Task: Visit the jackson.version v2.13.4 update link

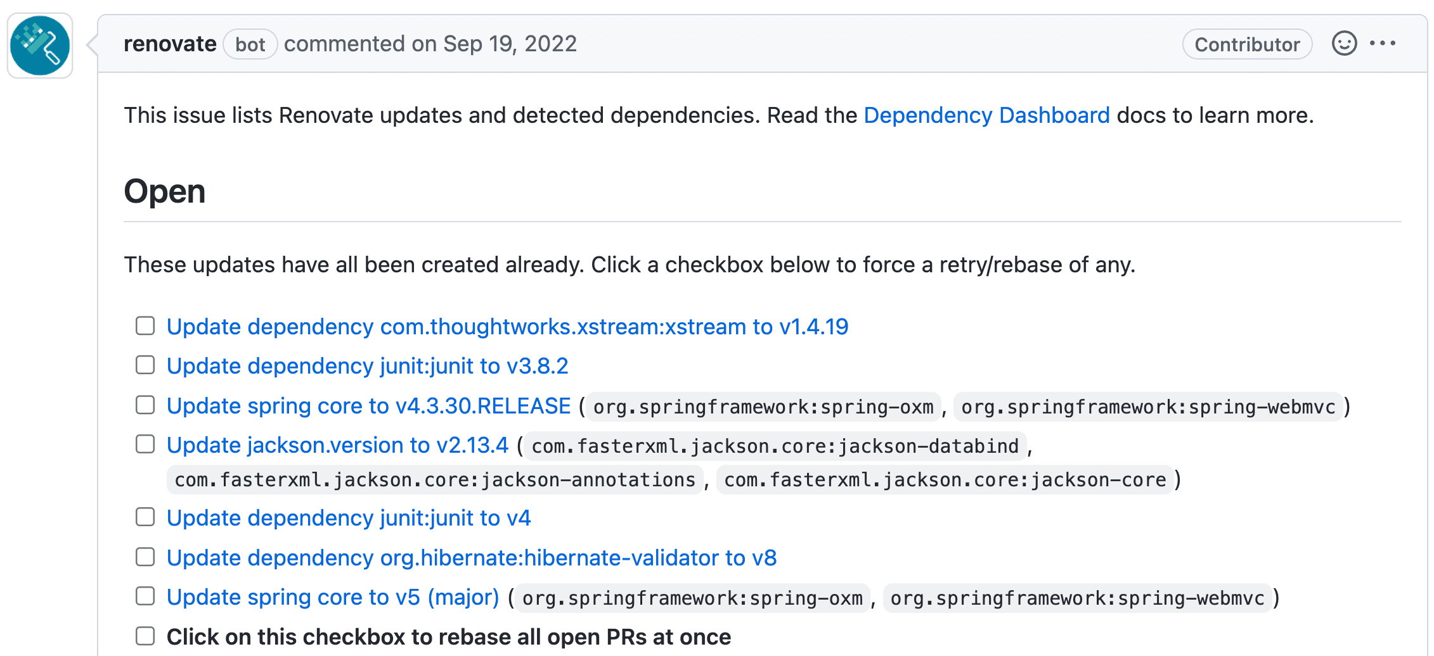Action: pyautogui.click(x=337, y=445)
